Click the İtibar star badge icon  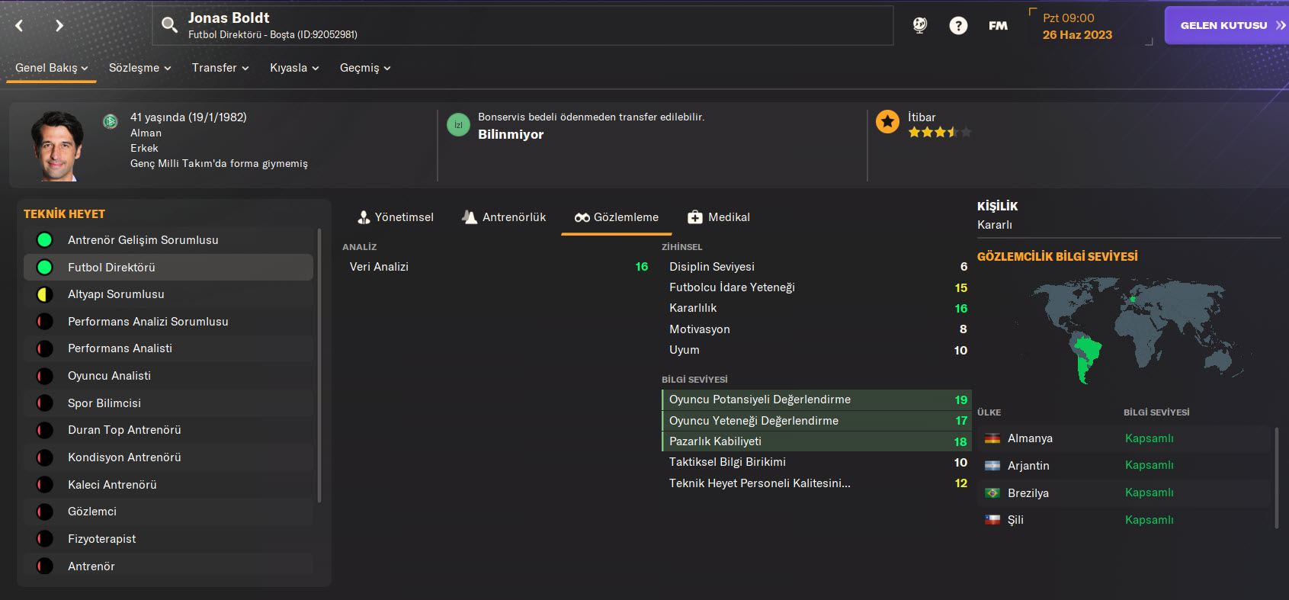[887, 122]
